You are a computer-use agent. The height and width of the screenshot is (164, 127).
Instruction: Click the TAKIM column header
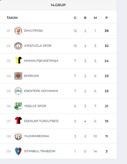pyautogui.click(x=12, y=18)
